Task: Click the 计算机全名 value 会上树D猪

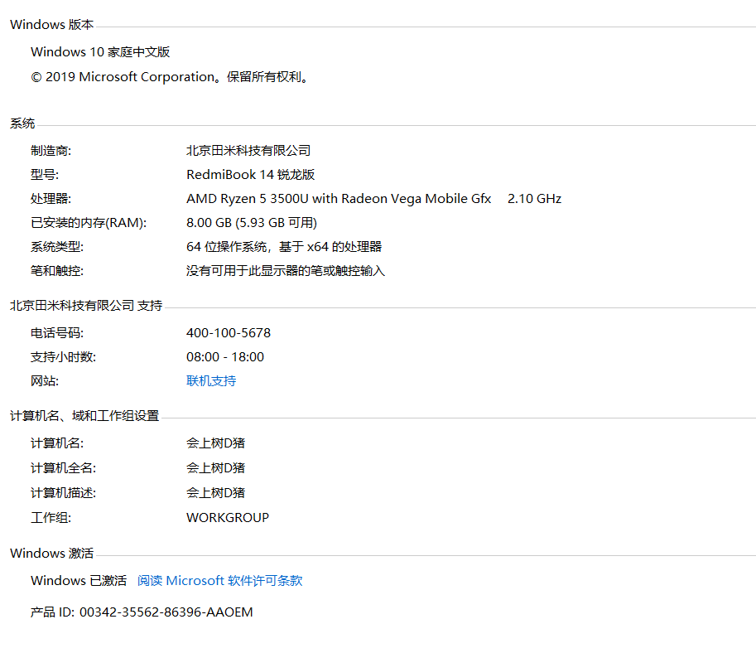Action: (x=215, y=467)
